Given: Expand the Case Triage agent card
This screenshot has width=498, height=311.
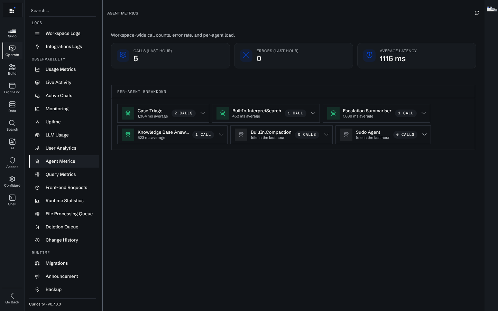Looking at the screenshot, I should coord(203,113).
